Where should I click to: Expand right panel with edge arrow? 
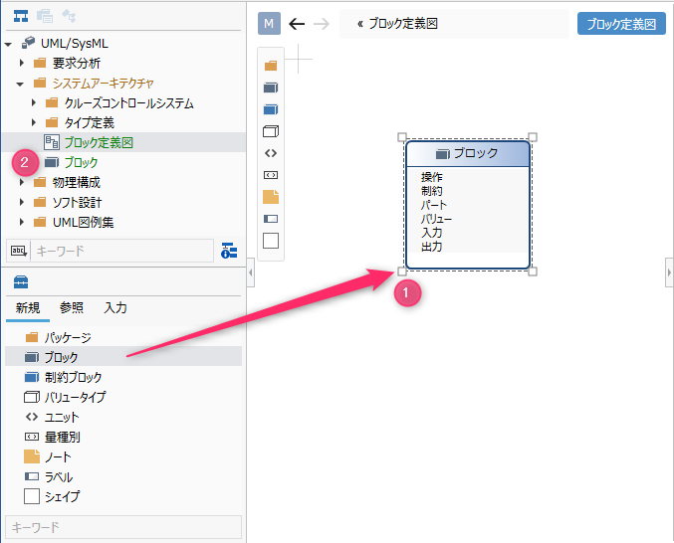coord(669,272)
